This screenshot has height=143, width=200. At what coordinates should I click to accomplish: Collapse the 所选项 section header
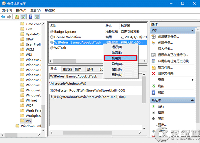[192, 100]
